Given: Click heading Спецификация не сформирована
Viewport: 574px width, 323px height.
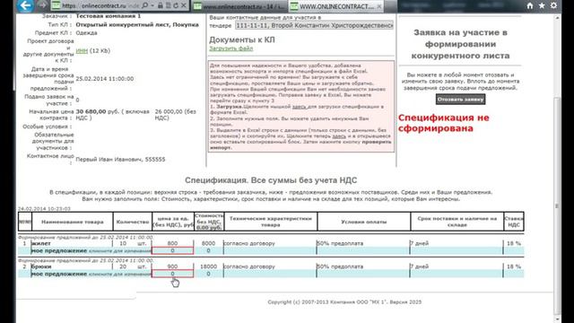Looking at the screenshot, I should 444,123.
